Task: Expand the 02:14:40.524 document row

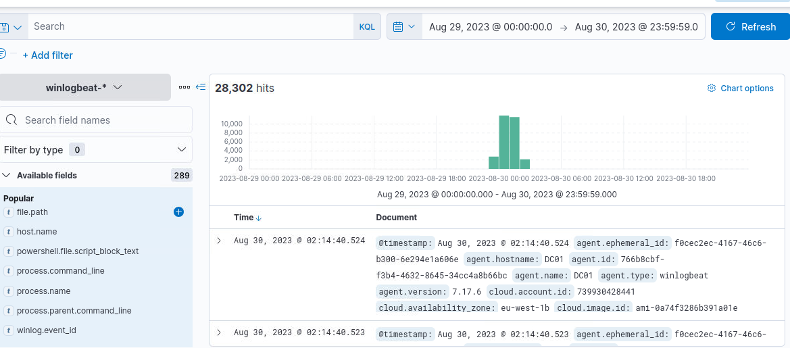Action: (219, 241)
